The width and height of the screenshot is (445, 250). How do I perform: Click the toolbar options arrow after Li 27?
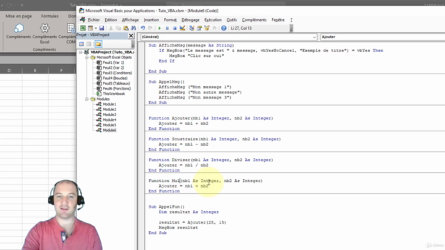pos(291,28)
